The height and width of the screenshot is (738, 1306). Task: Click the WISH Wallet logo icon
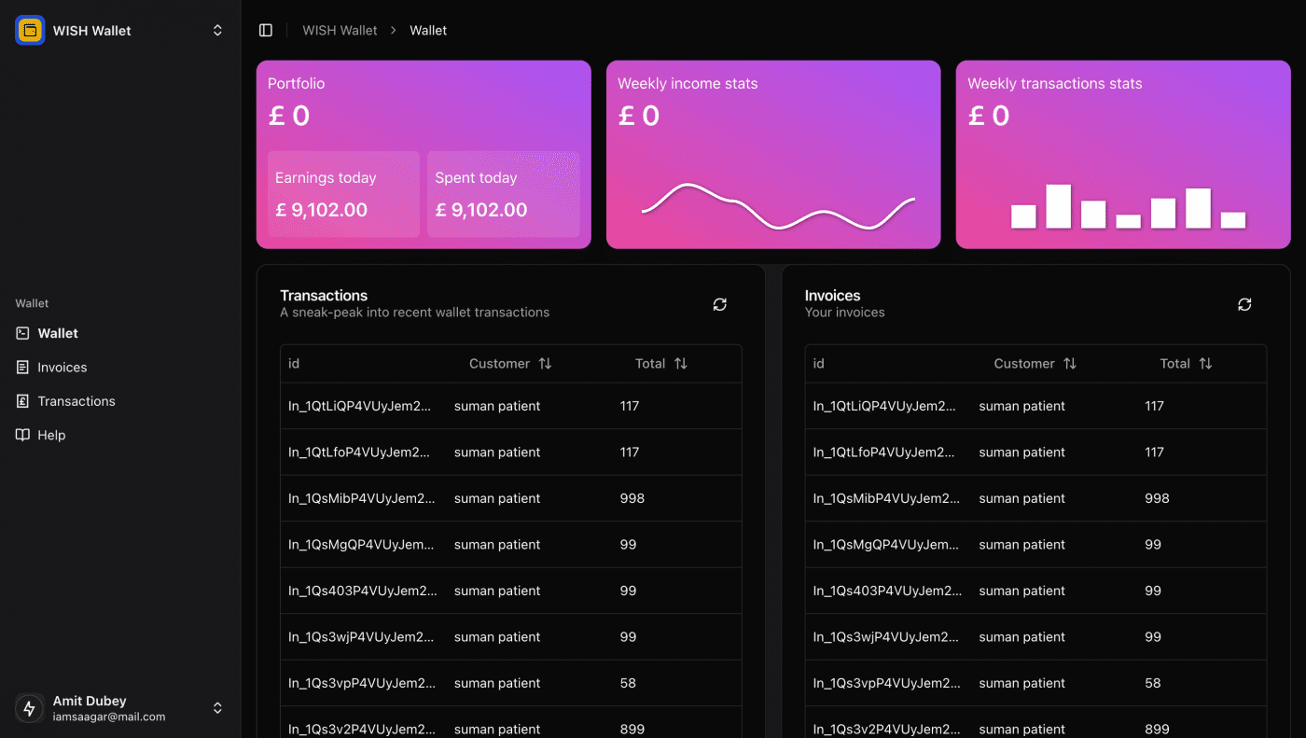tap(30, 30)
